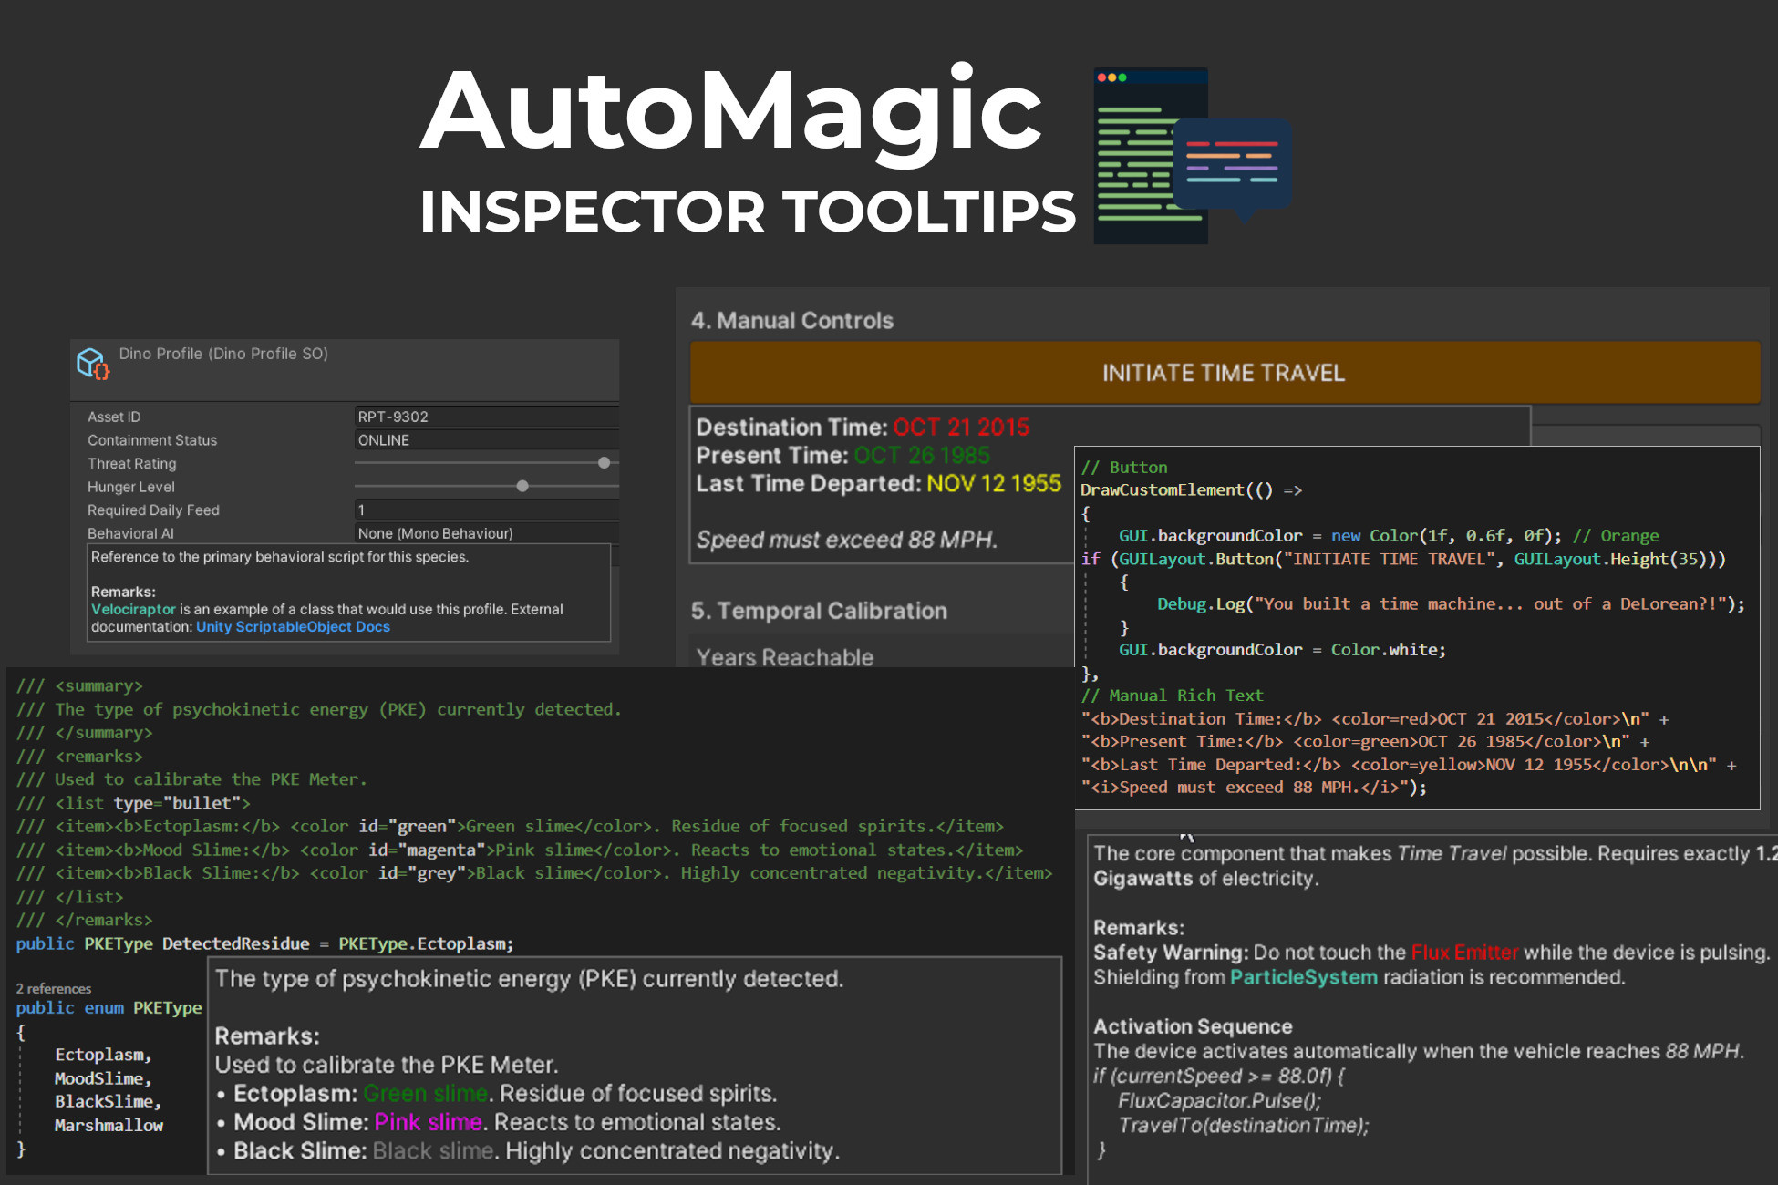Click the Required Daily Feed value field
This screenshot has width=1778, height=1185.
485,510
